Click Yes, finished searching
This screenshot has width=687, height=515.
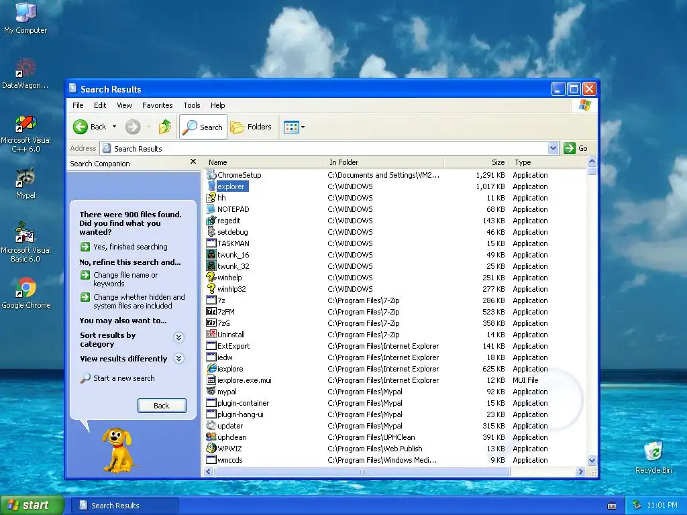coord(123,247)
